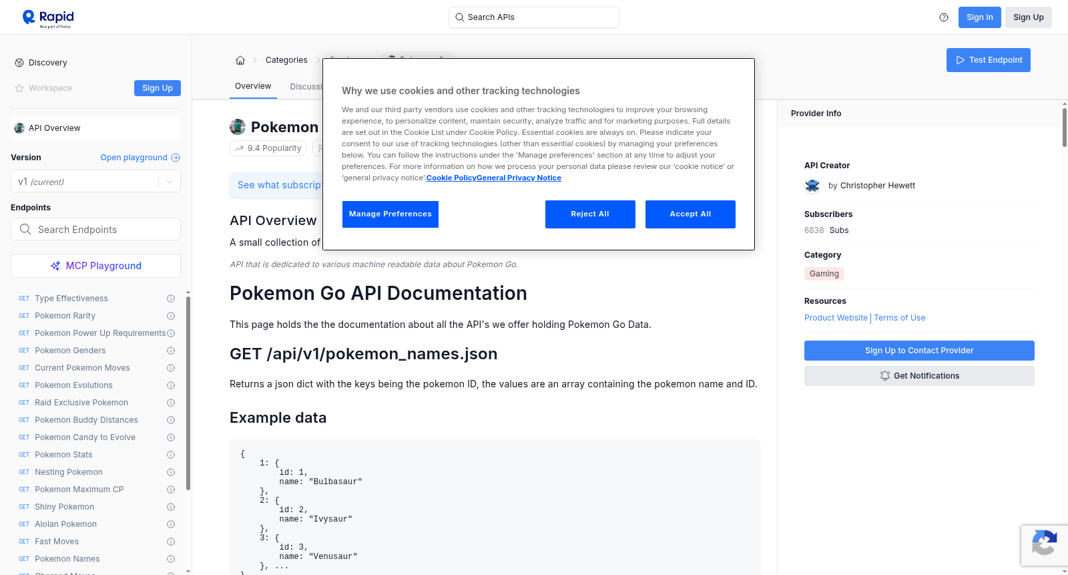Open Terms of Use link
Viewport: 1068px width, 575px height.
(900, 318)
